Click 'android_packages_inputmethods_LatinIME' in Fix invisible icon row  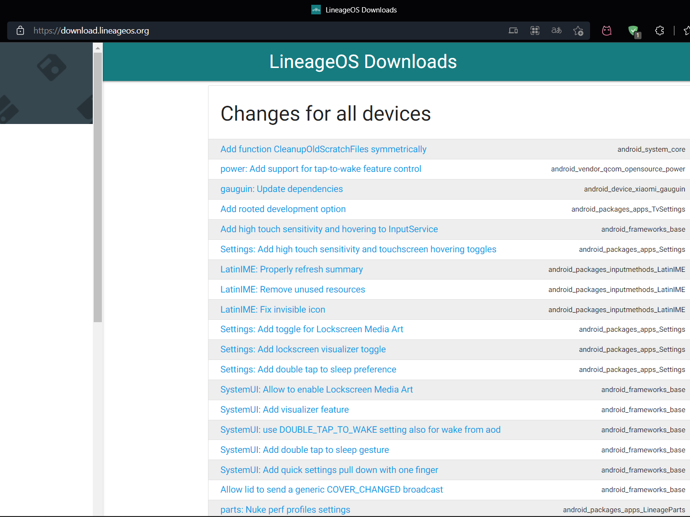[x=617, y=310]
